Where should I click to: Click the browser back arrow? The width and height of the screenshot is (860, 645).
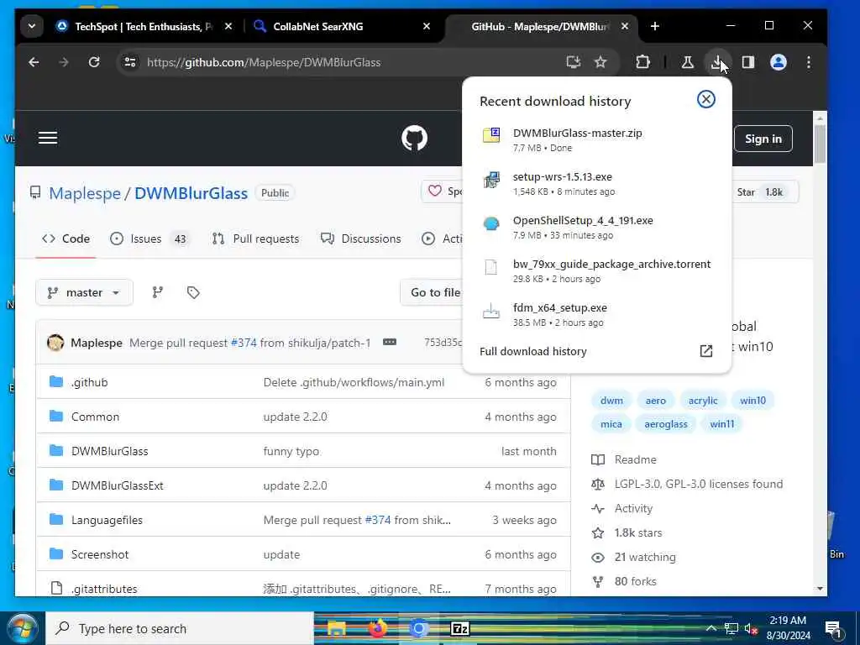[34, 62]
